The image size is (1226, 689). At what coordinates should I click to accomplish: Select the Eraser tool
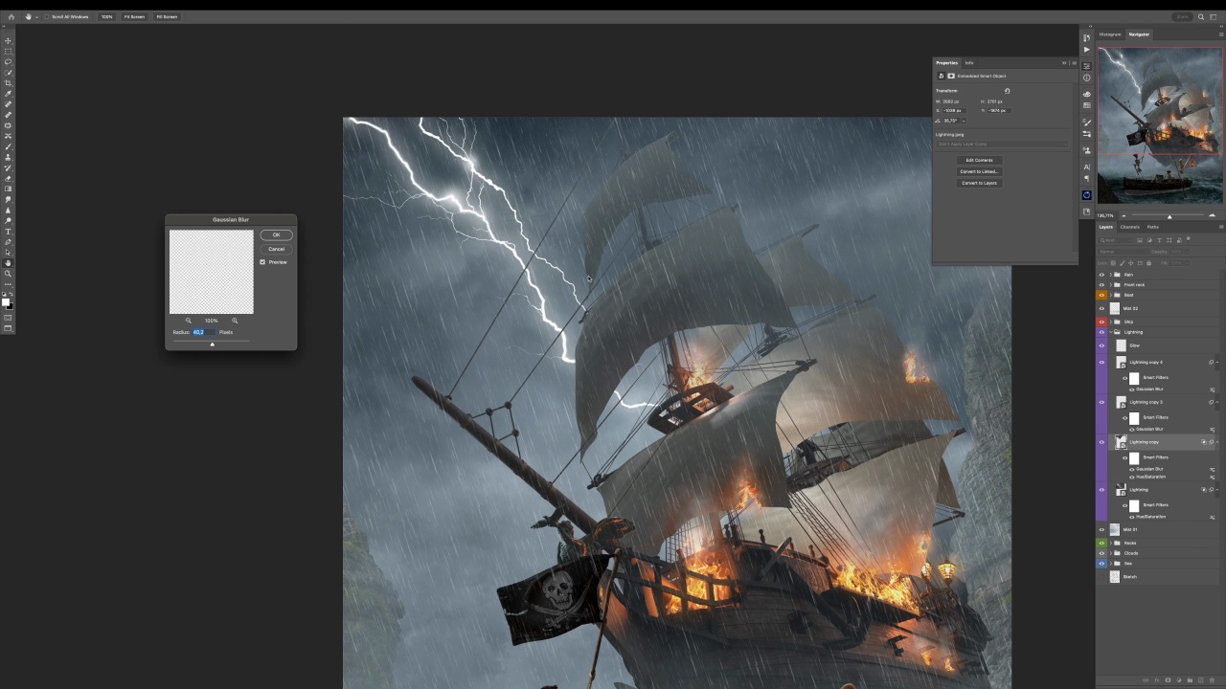tap(9, 178)
